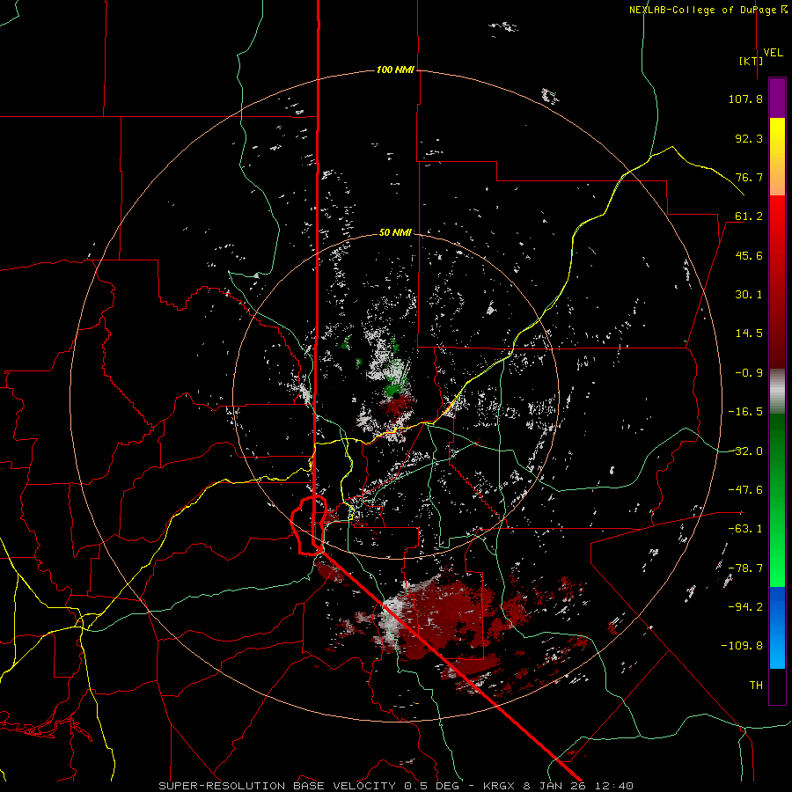
Task: Click the thick red warning polygon outline
Action: pos(309,525)
